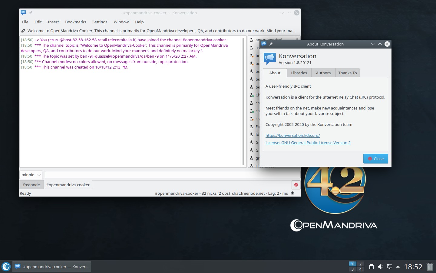Viewport: 436px width, 273px height.
Task: Click the 'The topic was set by ben79' line
Action: pos(109,56)
